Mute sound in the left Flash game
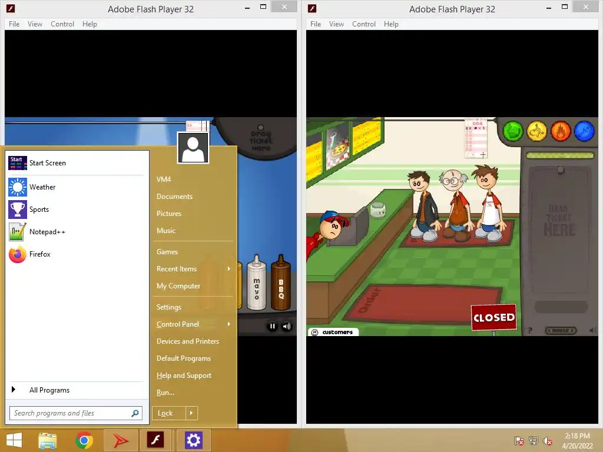This screenshot has height=452, width=603. click(x=287, y=326)
